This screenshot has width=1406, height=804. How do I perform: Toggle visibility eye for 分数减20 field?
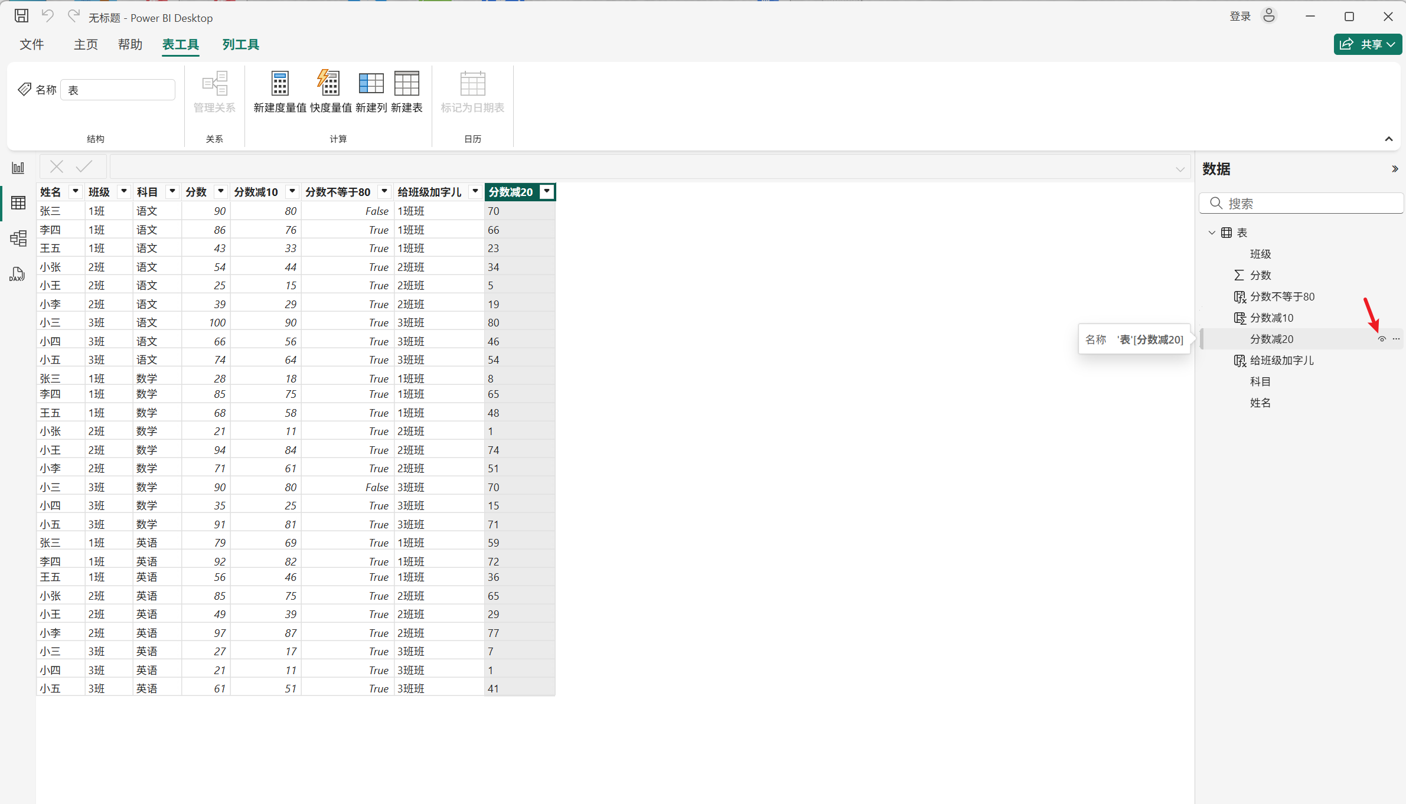1382,339
